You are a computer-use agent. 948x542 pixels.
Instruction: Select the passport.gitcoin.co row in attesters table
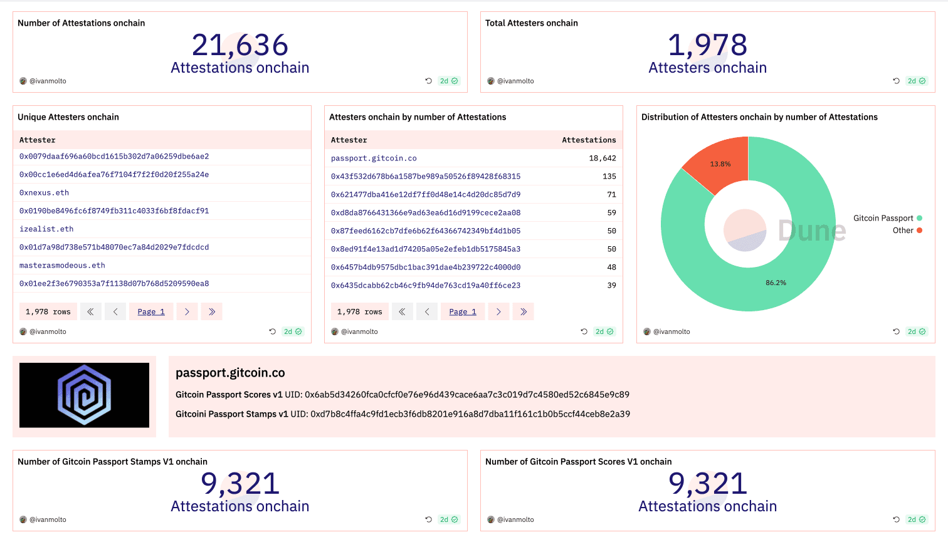tap(473, 159)
